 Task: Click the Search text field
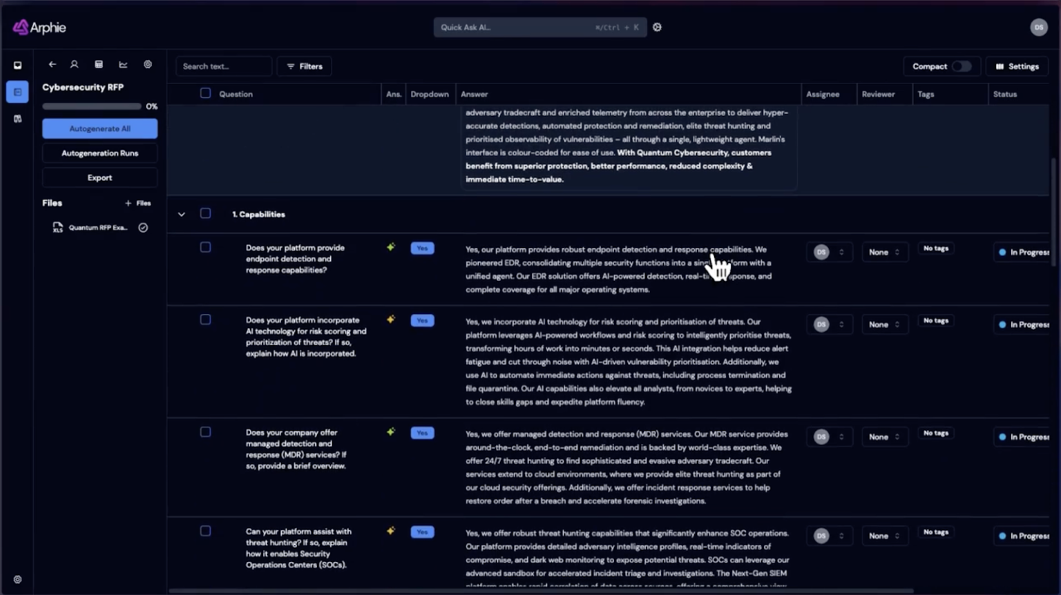(x=224, y=66)
